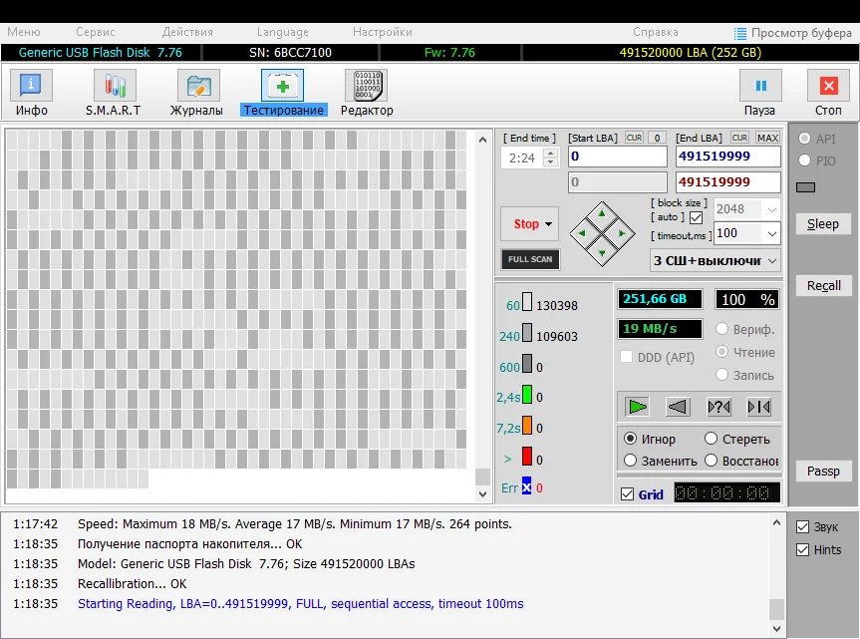Open the Журналы logs section

196,88
